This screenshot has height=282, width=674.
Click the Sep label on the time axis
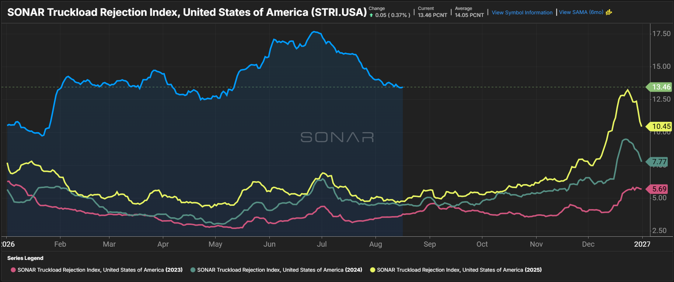[x=430, y=244]
